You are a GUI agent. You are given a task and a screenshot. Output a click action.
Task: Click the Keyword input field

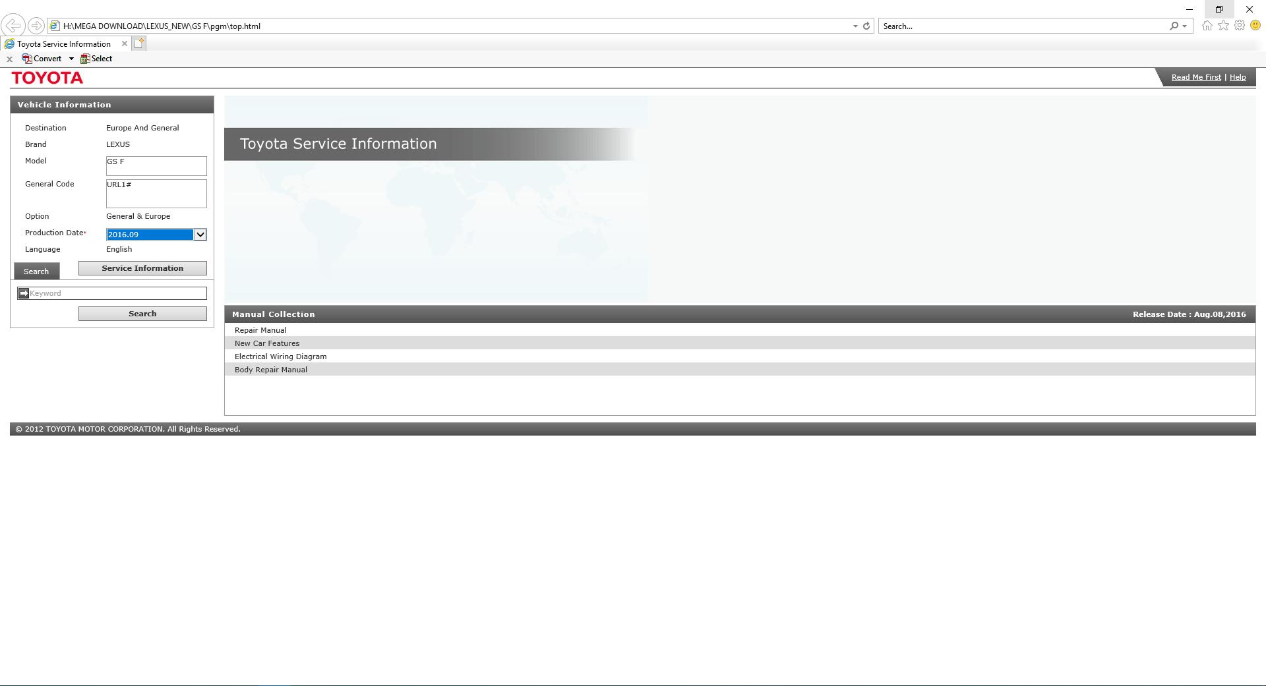point(117,293)
